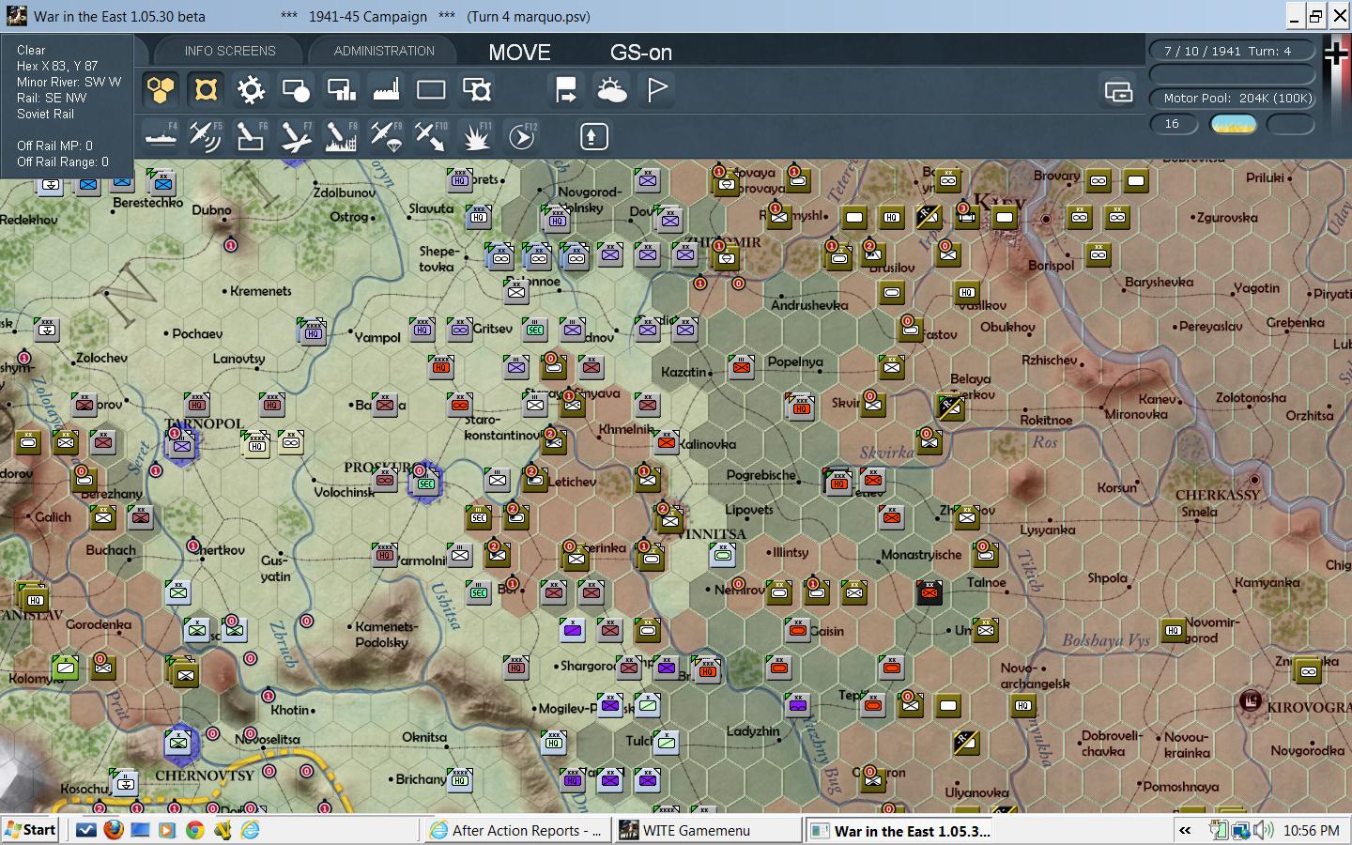Launch Firefox from the quick launch bar
The image size is (1352, 845).
114,830
